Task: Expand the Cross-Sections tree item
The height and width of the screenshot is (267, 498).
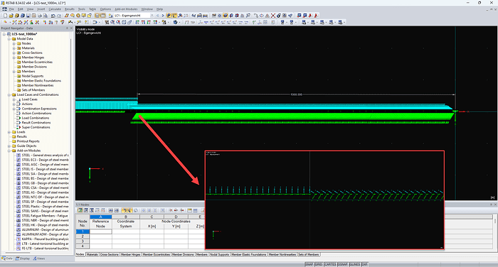Action: point(14,53)
